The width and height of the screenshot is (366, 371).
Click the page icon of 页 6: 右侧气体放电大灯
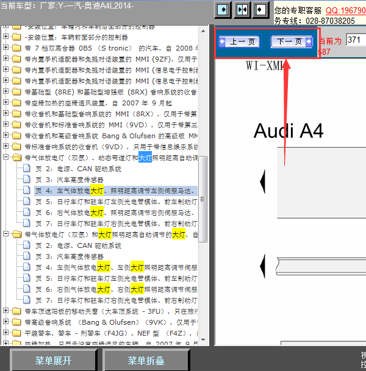[x=26, y=289]
